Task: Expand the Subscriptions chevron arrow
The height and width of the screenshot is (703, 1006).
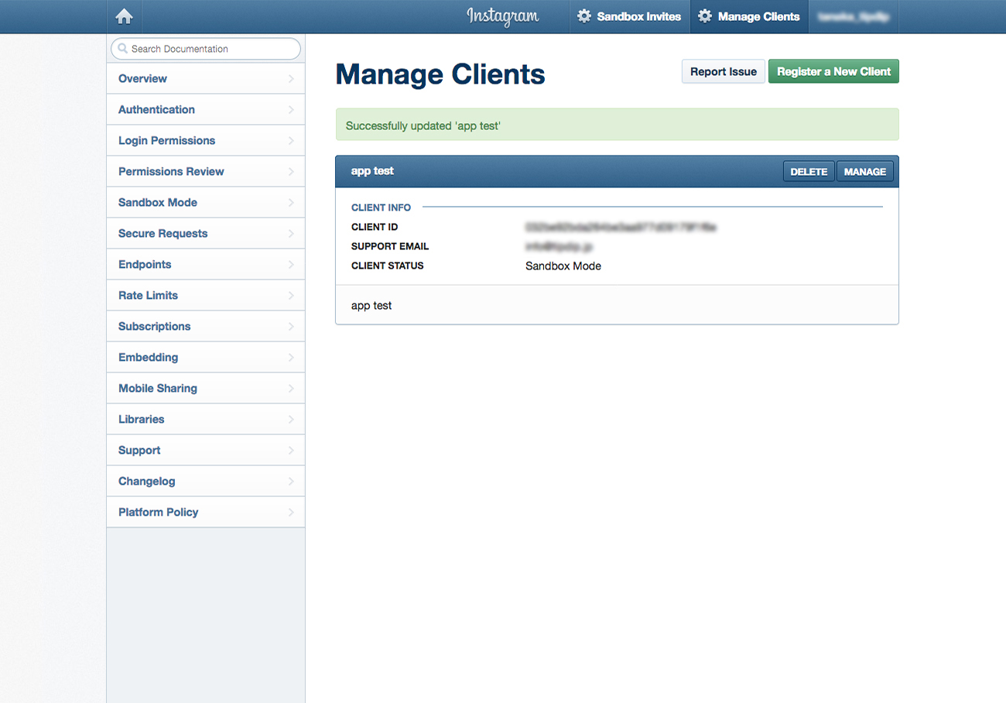Action: pyautogui.click(x=291, y=326)
